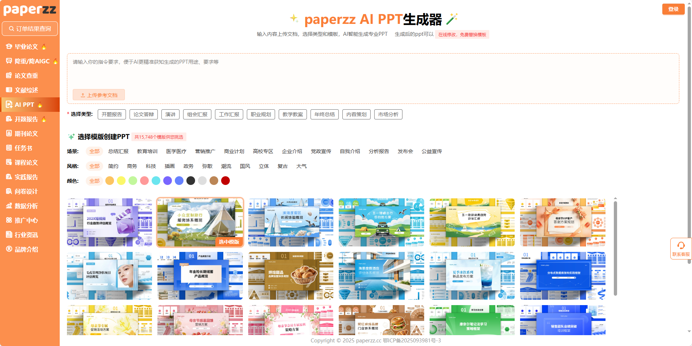Click the 数据分析 chart icon
The height and width of the screenshot is (346, 692).
tap(9, 206)
